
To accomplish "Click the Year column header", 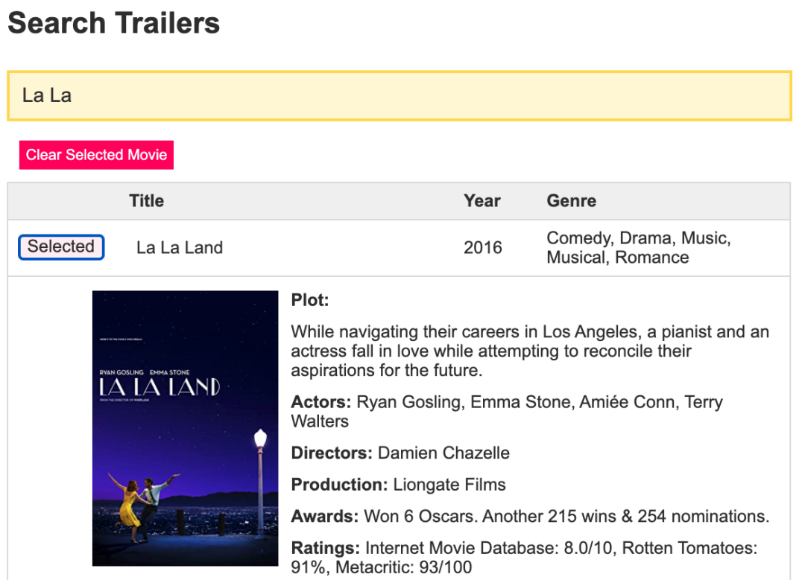I will (481, 201).
